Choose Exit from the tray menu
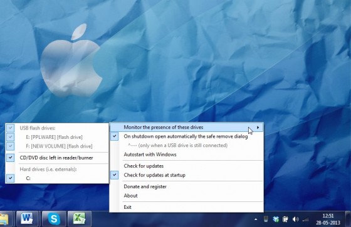Image resolution: width=351 pixels, height=227 pixels. coord(186,207)
